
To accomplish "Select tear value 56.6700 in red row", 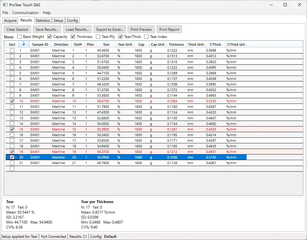I will [x=103, y=101].
